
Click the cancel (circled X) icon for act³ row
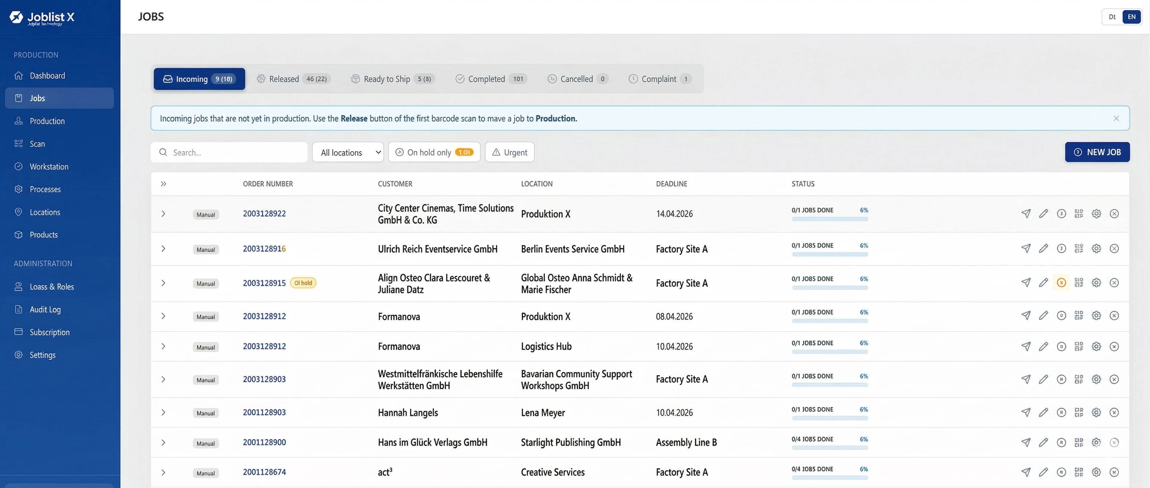click(x=1114, y=472)
